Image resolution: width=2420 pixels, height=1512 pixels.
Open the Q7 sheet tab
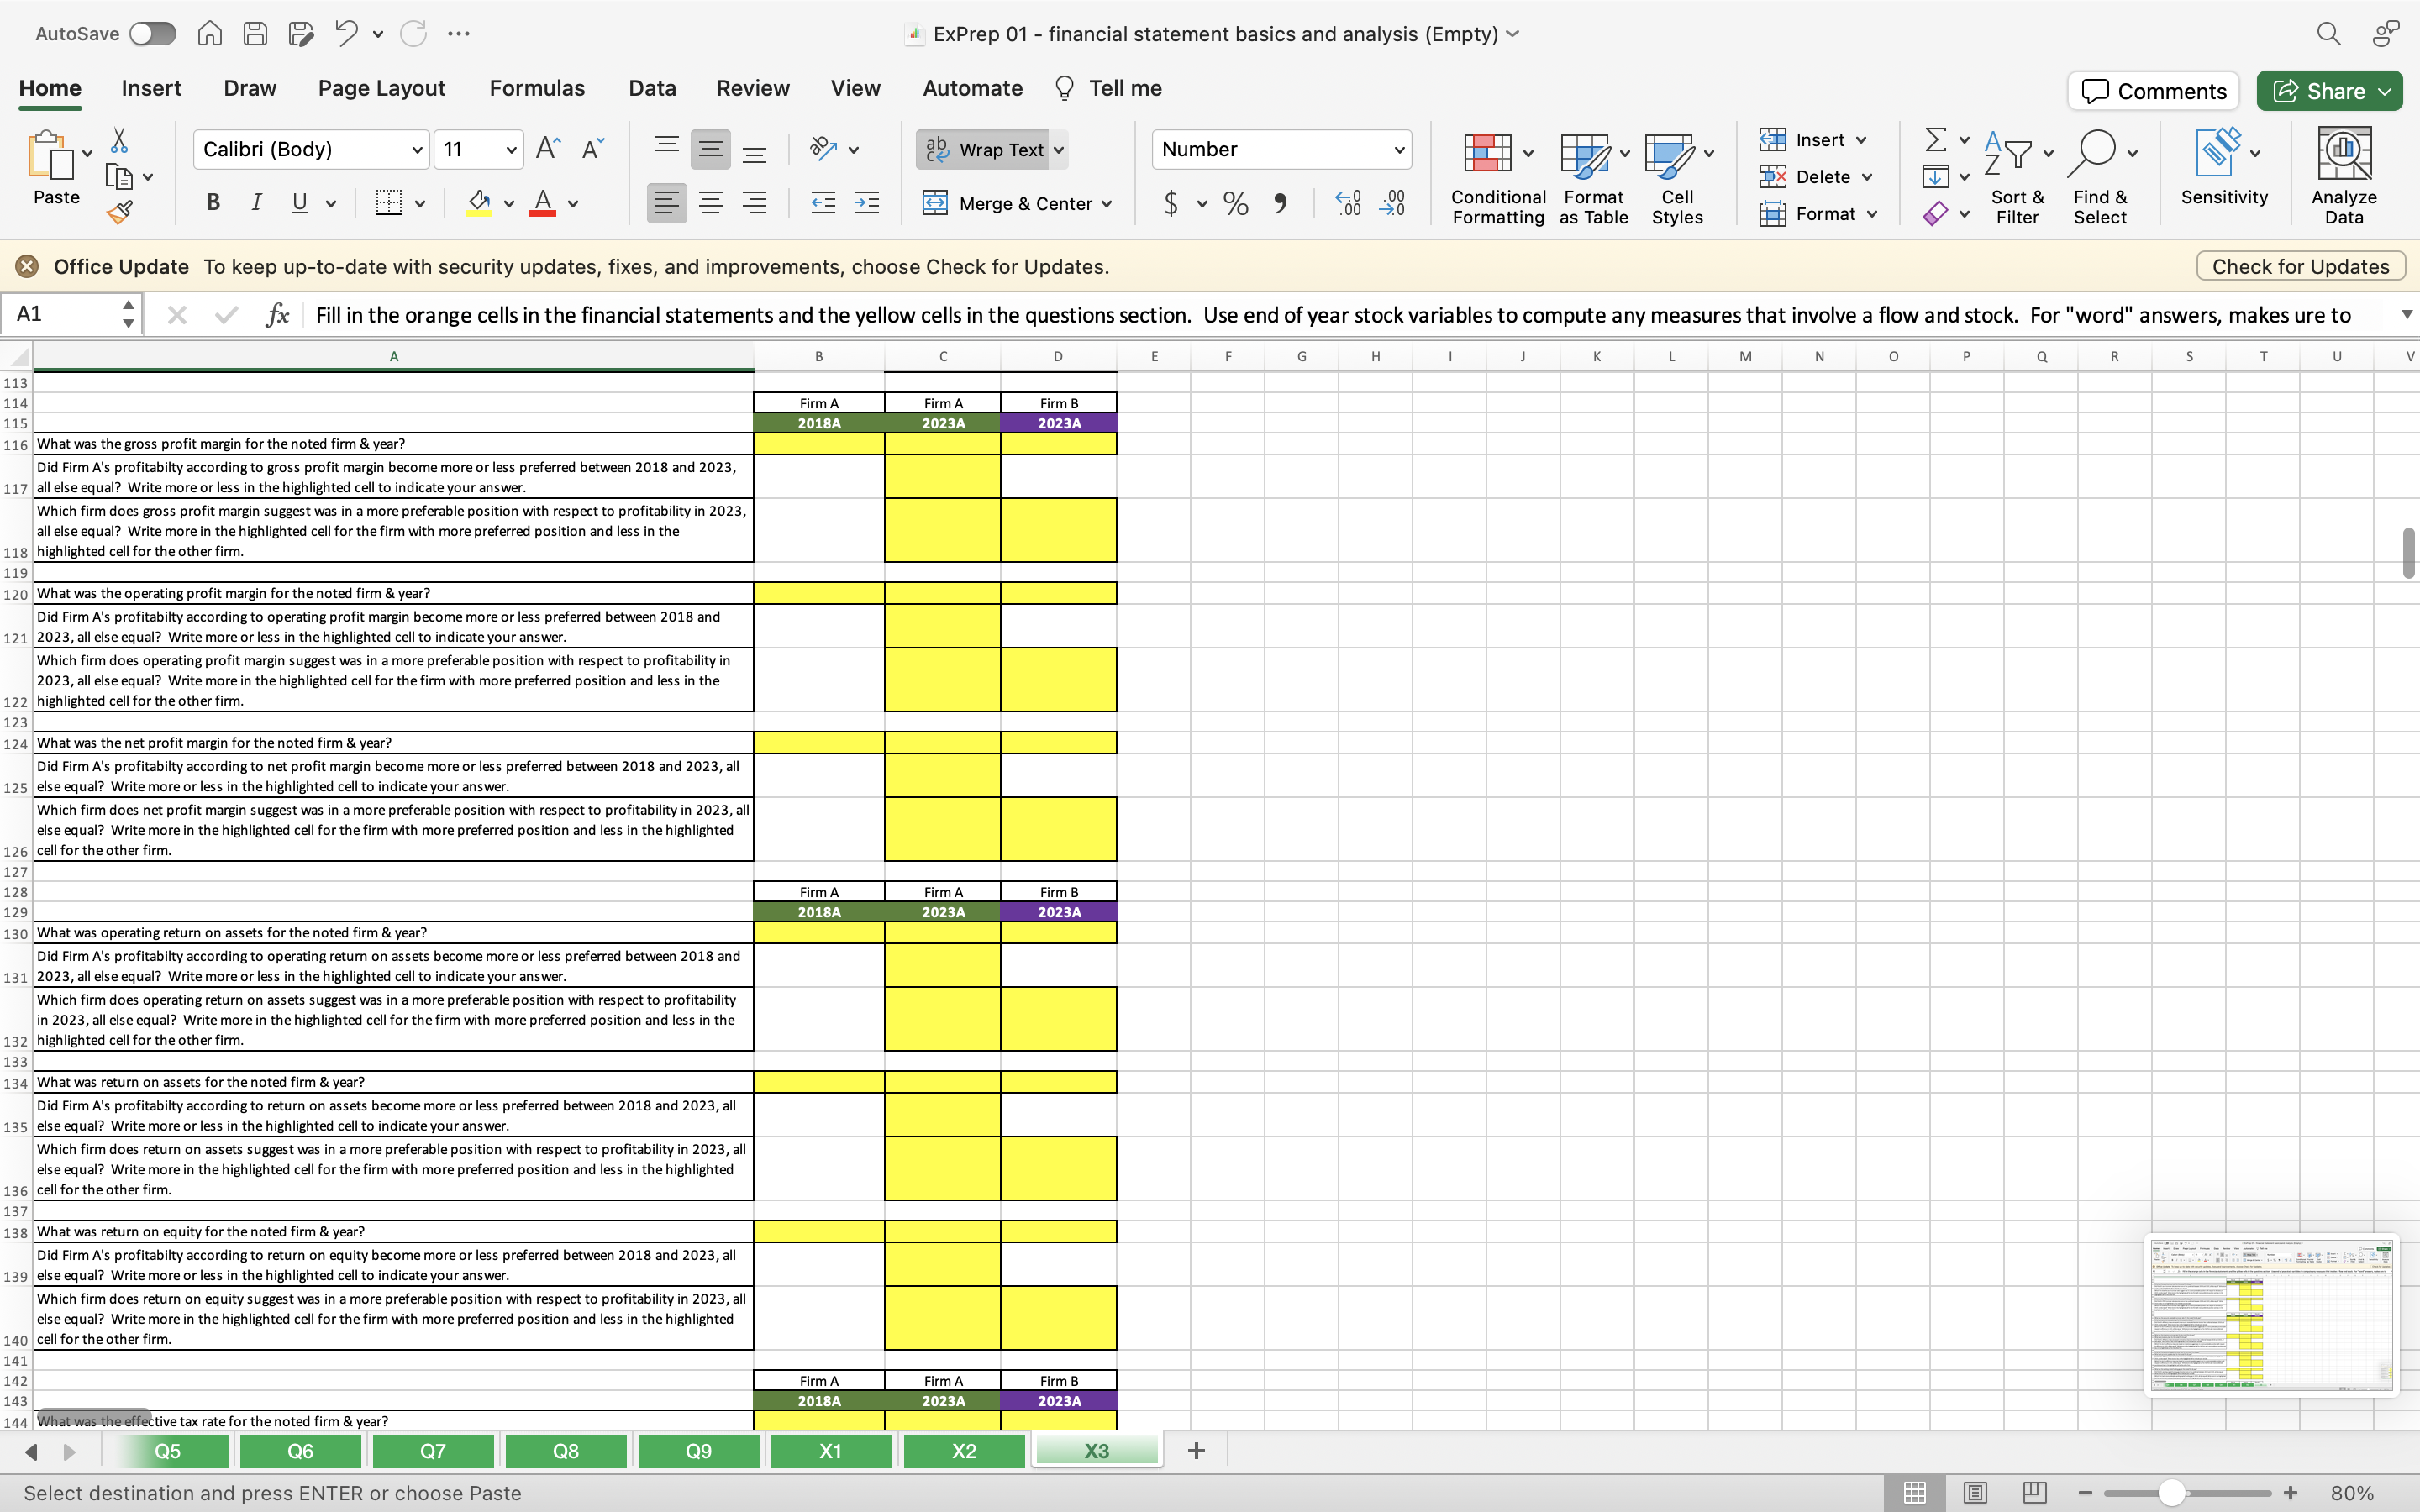coord(432,1450)
